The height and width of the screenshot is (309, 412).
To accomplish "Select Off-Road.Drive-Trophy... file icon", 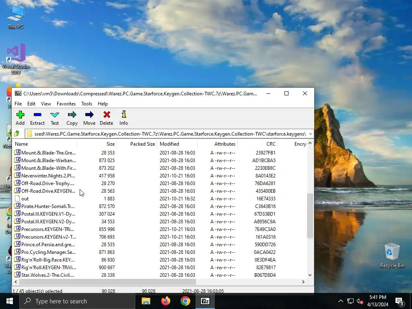I will [x=17, y=183].
